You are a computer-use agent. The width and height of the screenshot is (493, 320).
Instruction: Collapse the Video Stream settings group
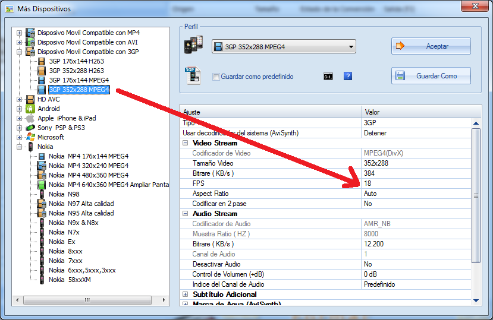click(186, 143)
